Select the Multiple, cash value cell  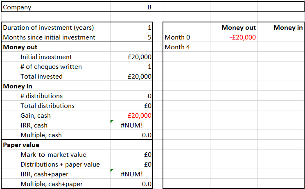point(131,135)
